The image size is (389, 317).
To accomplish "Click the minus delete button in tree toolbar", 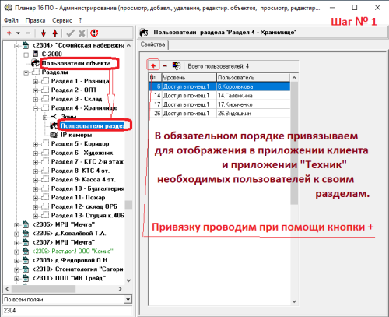I will [28, 33].
